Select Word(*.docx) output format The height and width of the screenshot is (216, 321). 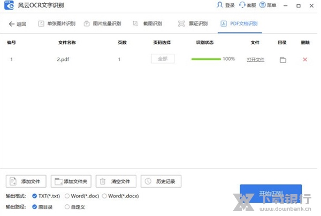click(x=120, y=196)
